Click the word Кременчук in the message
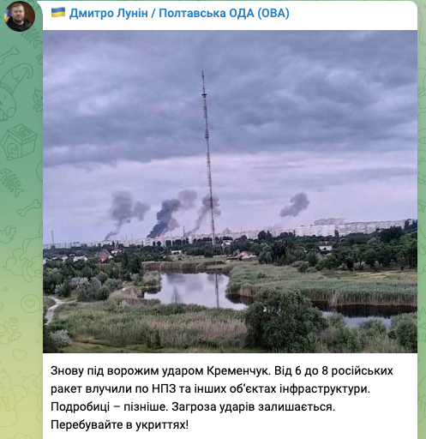426x439 pixels. click(x=237, y=370)
